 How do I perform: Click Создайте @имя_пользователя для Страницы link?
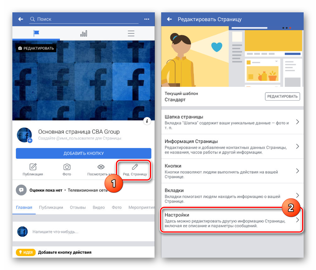(x=80, y=138)
